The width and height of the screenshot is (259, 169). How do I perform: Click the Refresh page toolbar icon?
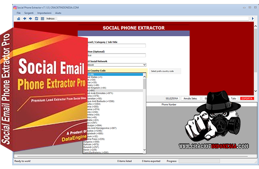pyautogui.click(x=36, y=18)
